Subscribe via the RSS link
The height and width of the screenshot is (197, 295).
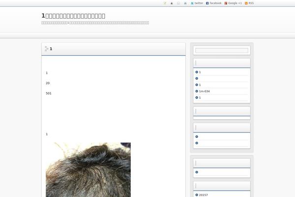click(x=251, y=3)
